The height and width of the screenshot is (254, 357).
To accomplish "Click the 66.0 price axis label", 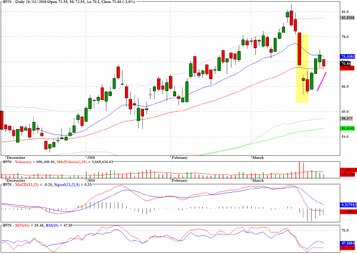I will tap(345, 86).
